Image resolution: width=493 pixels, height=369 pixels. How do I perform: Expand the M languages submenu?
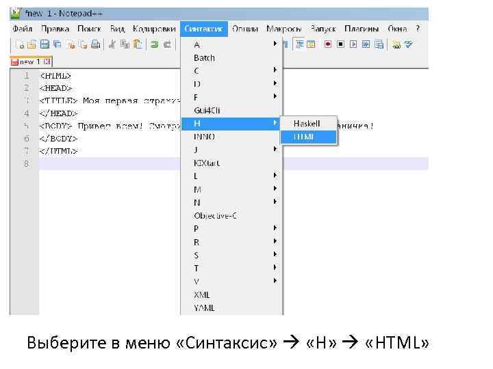coord(232,189)
